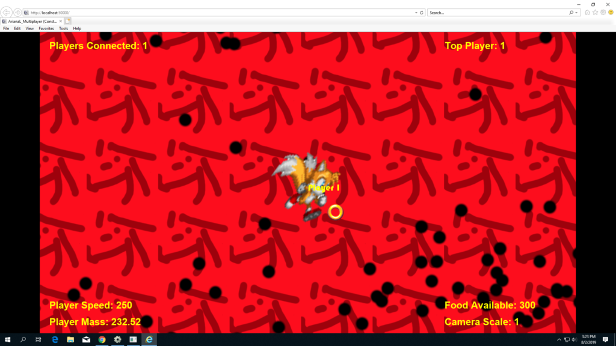This screenshot has height=346, width=616.
Task: Minimize the Internet Explorer window
Action: point(579,4)
